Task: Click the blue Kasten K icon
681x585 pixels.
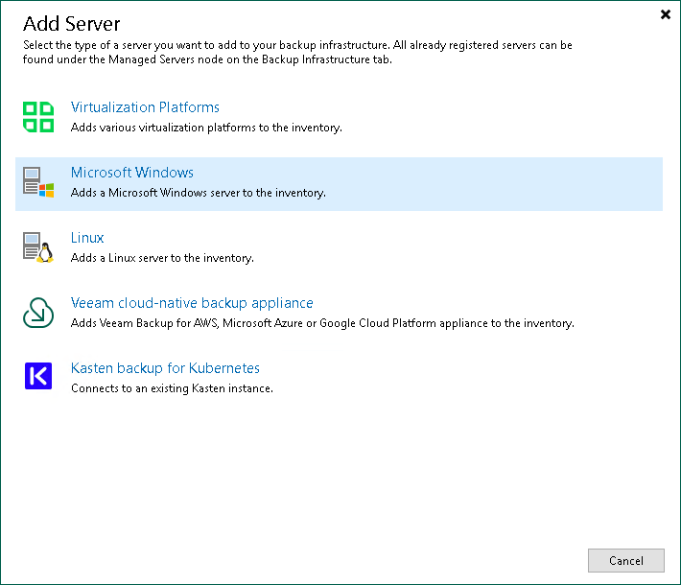Action: pyautogui.click(x=38, y=378)
